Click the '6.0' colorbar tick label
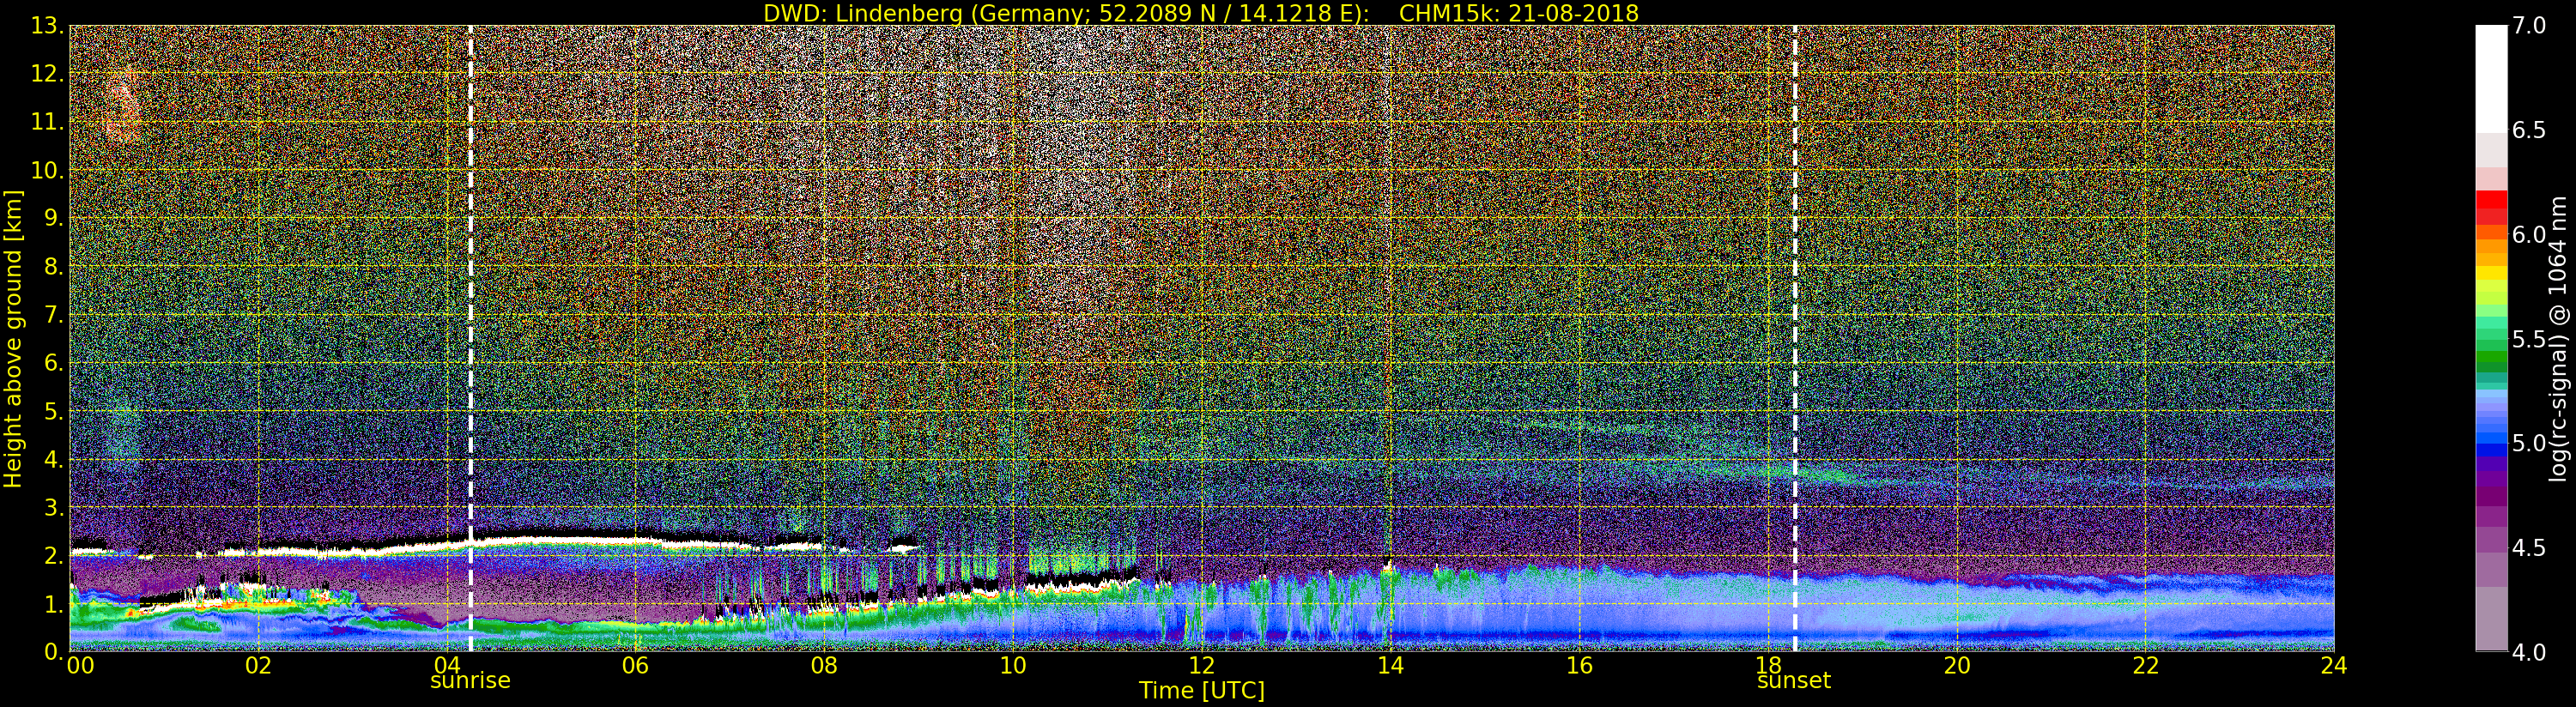This screenshot has width=2576, height=707. (x=2530, y=234)
